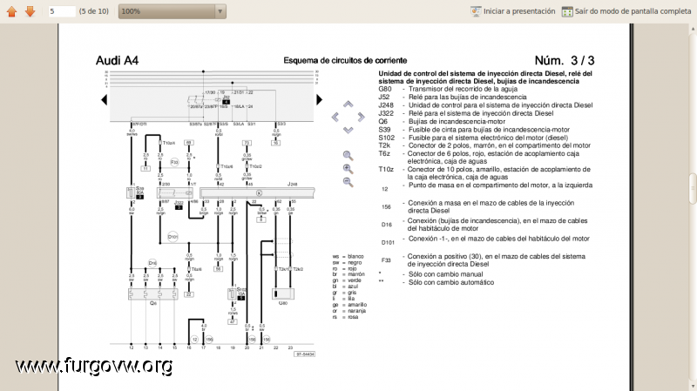Click scrollbar up arrow at top right
Screen dimensions: 697x391
click(x=693, y=30)
